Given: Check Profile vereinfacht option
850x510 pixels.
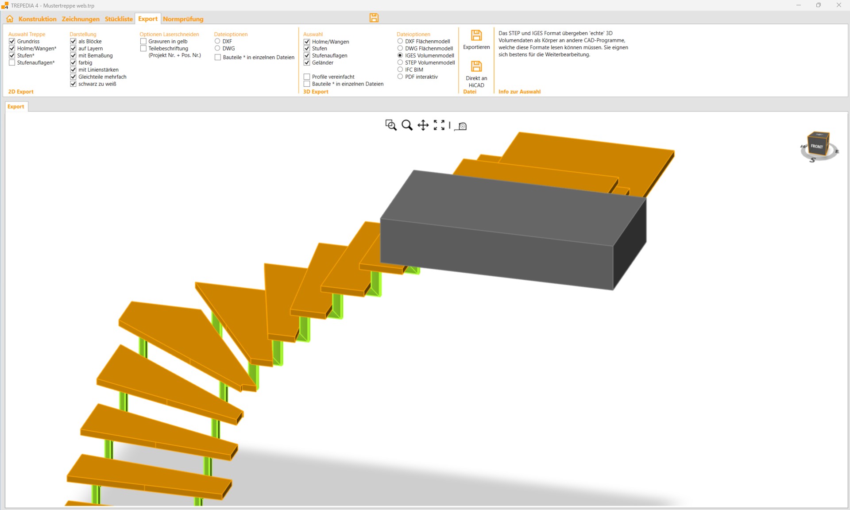Looking at the screenshot, I should (x=307, y=77).
